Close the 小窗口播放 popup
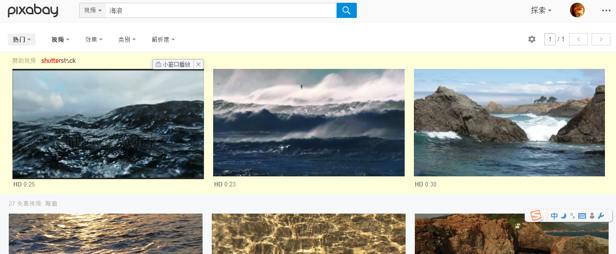The width and height of the screenshot is (616, 254). [x=198, y=64]
